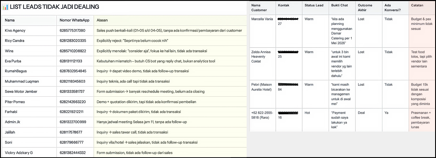The width and height of the screenshot is (436, 158).
Task: Click the 'Demo + quotation dikirim' reason cell
Action: 170,102
